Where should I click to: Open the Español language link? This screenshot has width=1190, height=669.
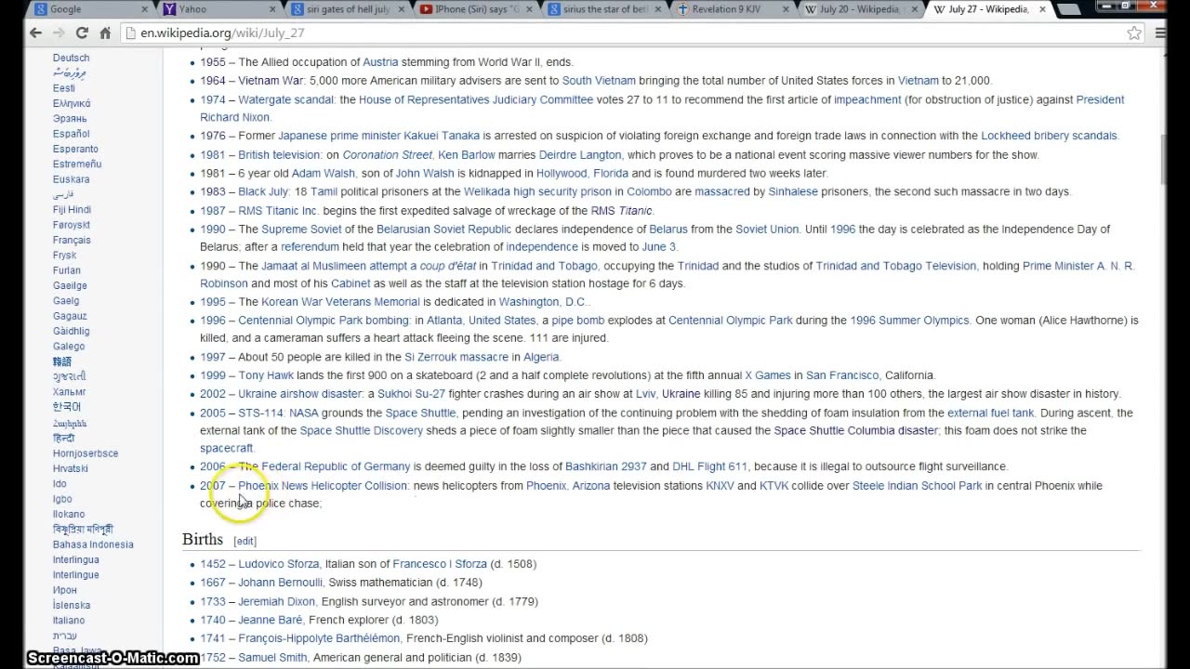click(x=72, y=134)
